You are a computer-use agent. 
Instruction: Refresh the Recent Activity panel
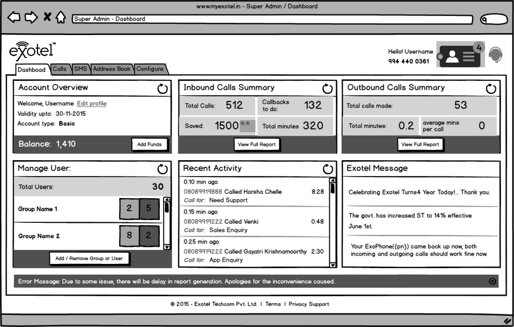[328, 169]
